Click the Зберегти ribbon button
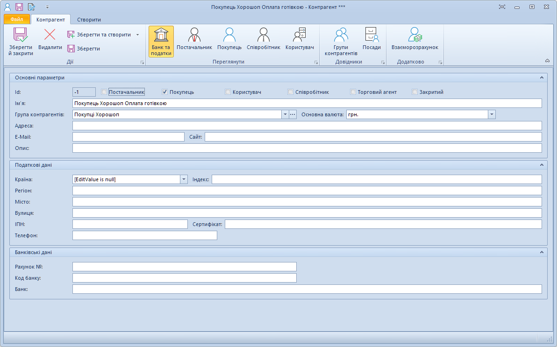557x347 pixels. (x=84, y=49)
